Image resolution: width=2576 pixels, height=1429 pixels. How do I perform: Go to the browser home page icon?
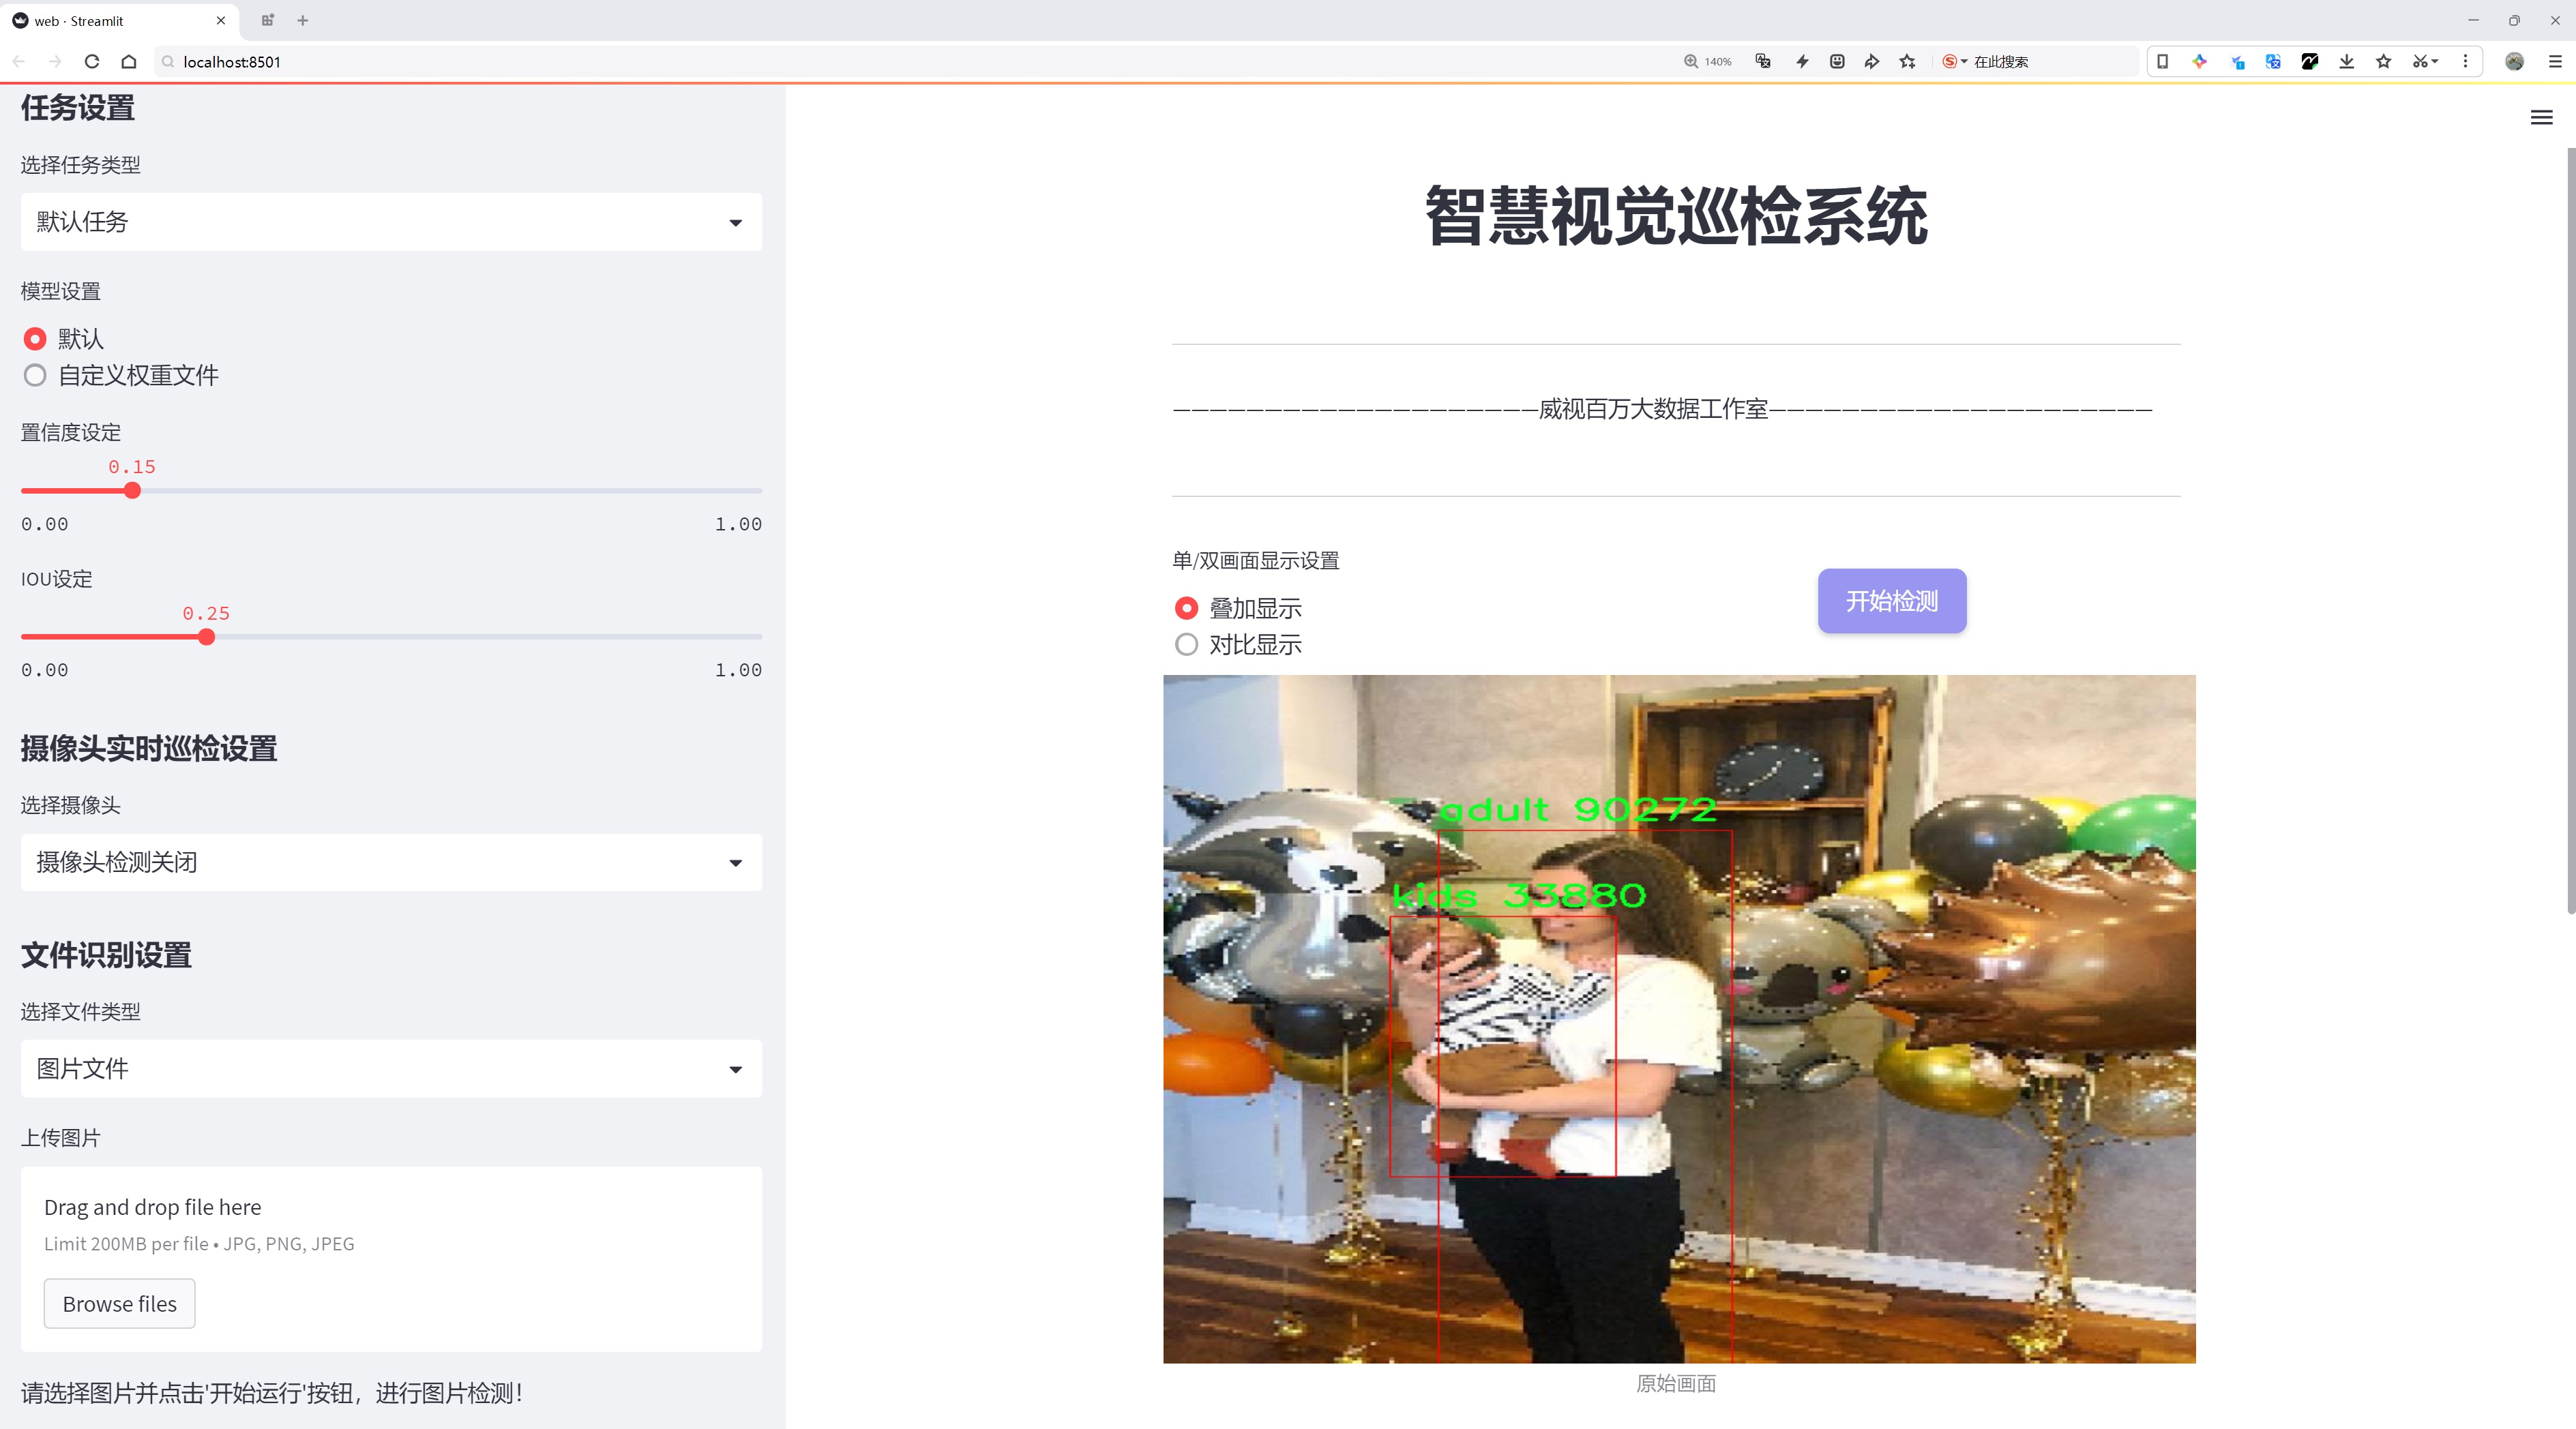[129, 61]
